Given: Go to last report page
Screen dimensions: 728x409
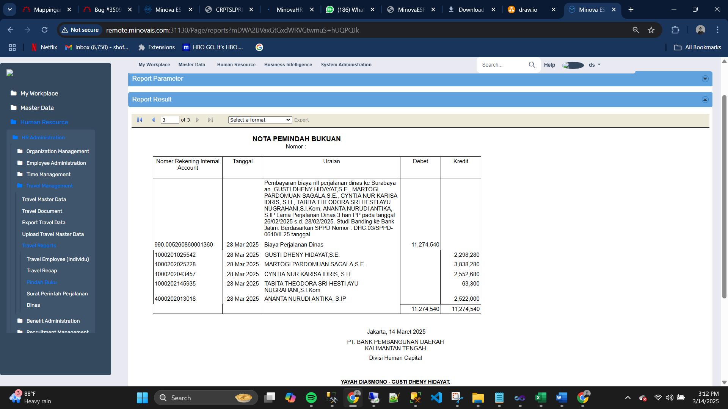Looking at the screenshot, I should [211, 120].
